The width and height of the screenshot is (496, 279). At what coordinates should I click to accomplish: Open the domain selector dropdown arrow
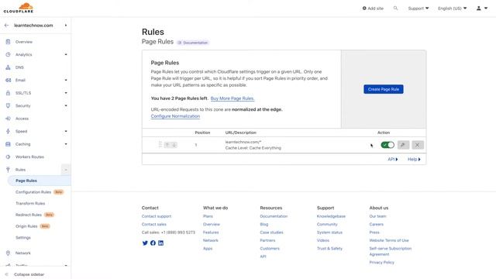[x=66, y=26]
